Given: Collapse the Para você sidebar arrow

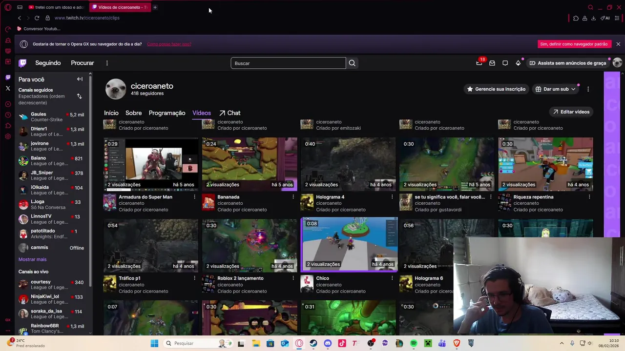Looking at the screenshot, I should (80, 79).
